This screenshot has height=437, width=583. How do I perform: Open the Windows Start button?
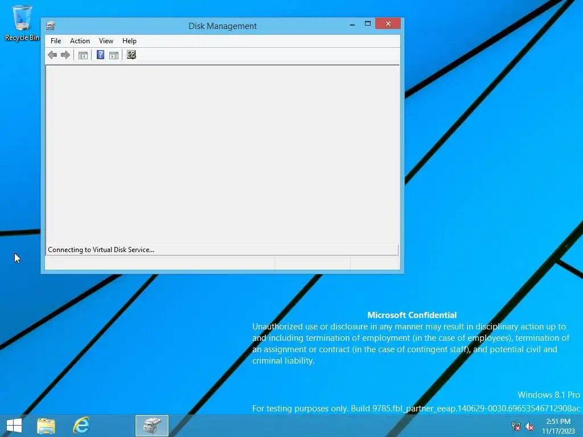point(14,426)
